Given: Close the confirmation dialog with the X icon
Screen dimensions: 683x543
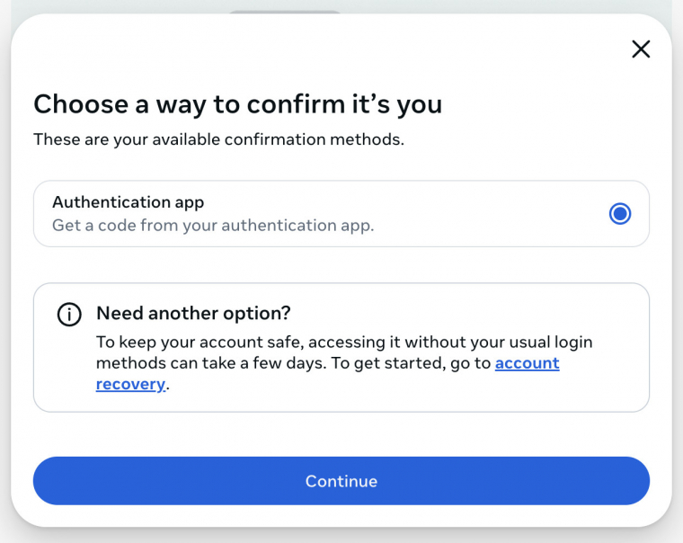Looking at the screenshot, I should tap(641, 49).
